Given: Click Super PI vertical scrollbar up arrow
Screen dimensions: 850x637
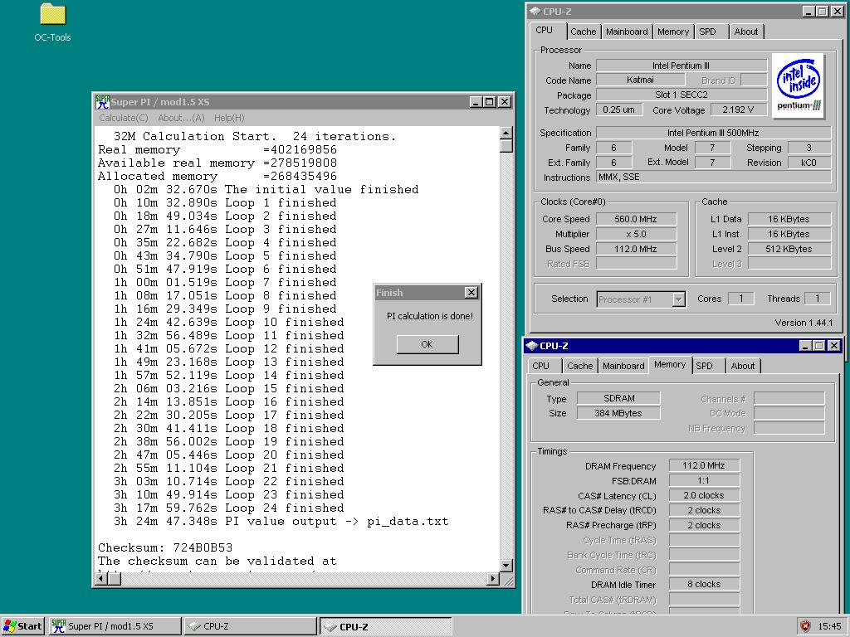Looking at the screenshot, I should click(506, 133).
